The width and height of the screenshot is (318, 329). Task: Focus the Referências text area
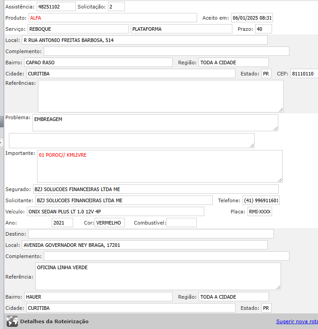[x=161, y=96]
